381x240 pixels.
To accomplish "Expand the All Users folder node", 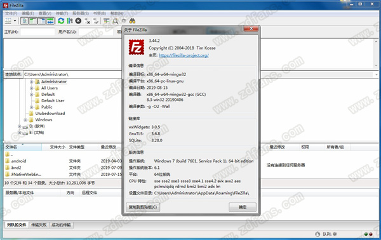I will tap(31, 88).
